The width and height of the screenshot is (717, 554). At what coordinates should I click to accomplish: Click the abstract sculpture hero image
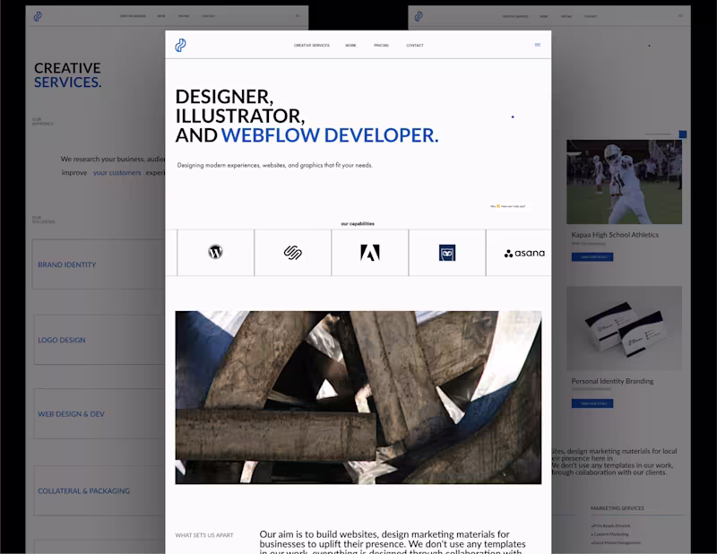point(358,397)
